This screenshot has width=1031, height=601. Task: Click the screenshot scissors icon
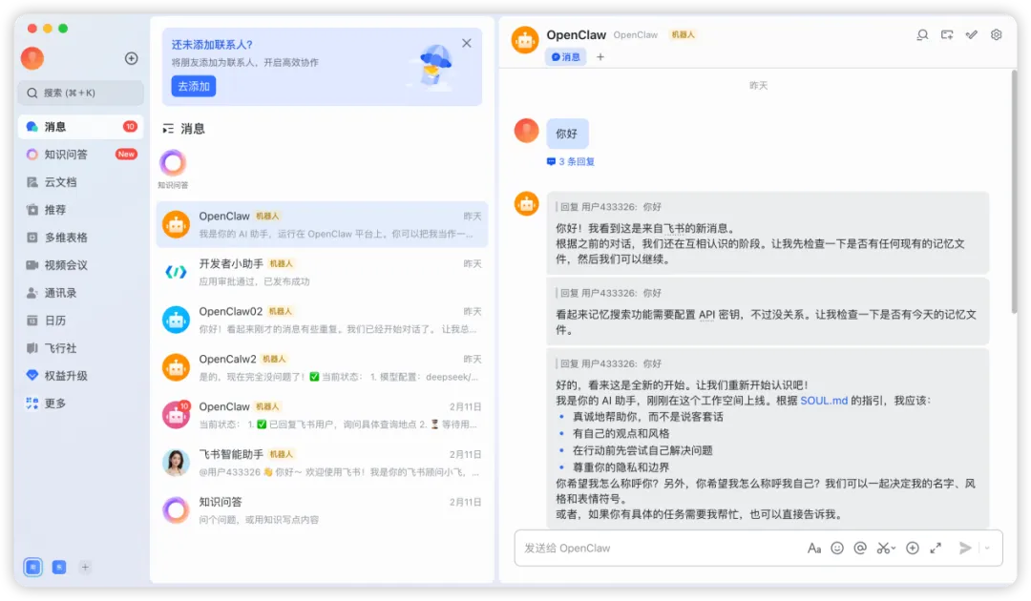882,548
